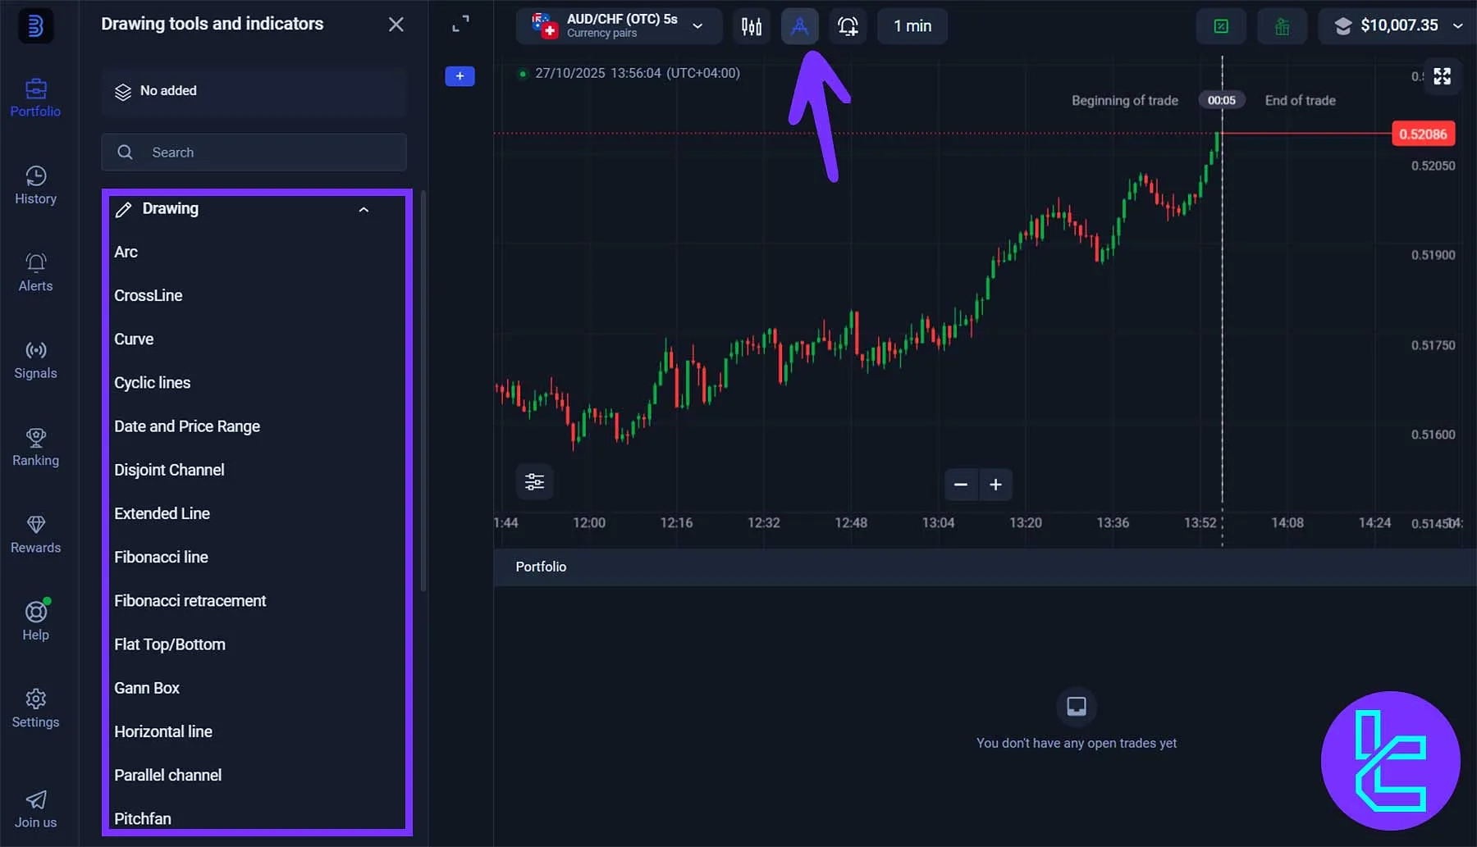Switch to the Portfolio tab below chart
1477x847 pixels.
(x=541, y=567)
